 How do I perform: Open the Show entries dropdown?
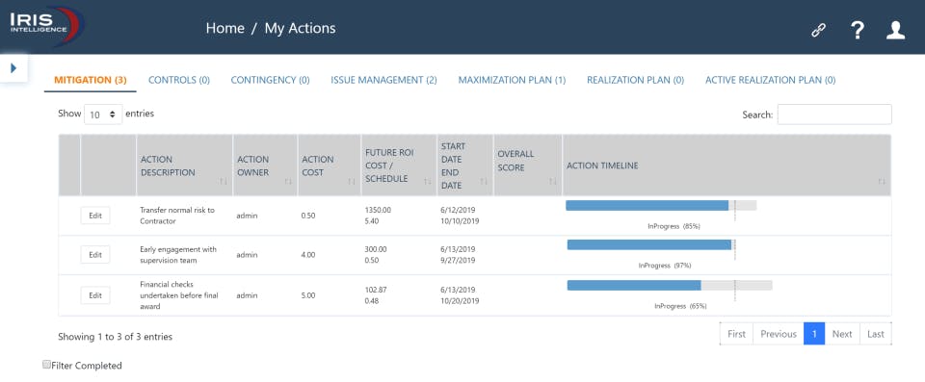[103, 115]
